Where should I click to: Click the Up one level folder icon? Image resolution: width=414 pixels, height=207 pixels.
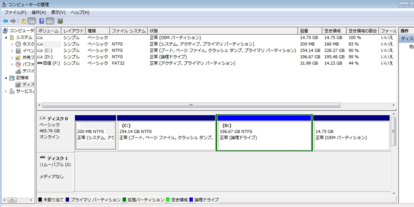click(23, 21)
